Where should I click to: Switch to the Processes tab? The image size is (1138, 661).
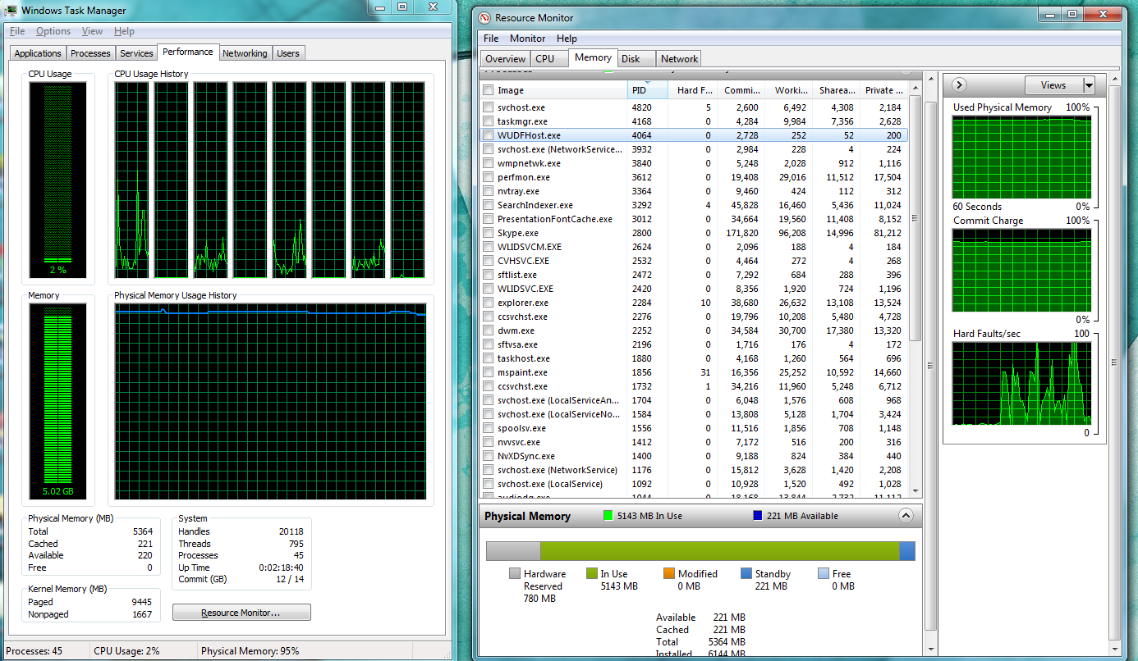click(x=90, y=53)
